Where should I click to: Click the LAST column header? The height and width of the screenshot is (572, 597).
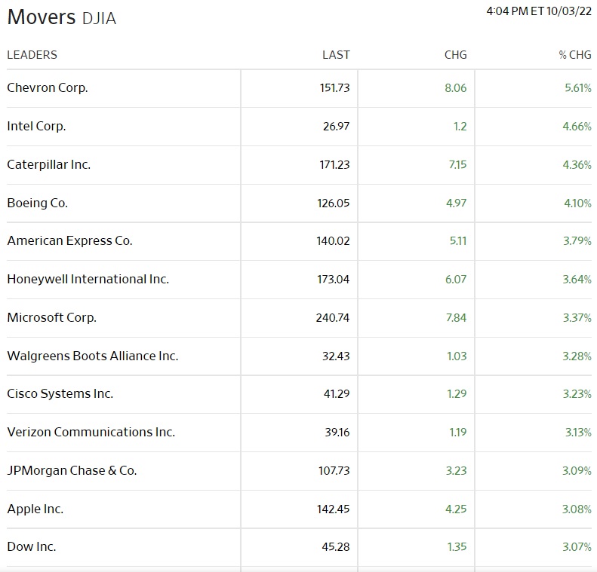click(x=336, y=55)
